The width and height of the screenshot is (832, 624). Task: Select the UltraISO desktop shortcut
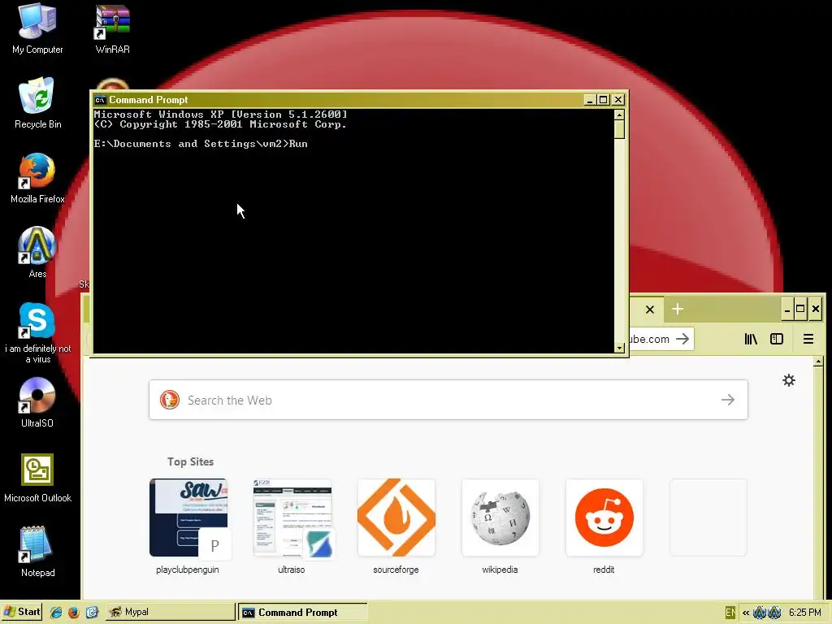tap(37, 402)
